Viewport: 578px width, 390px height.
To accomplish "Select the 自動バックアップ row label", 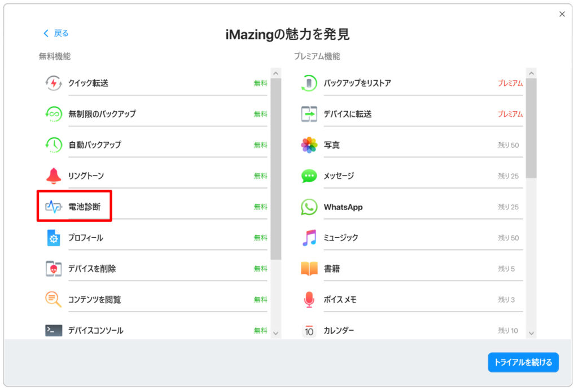I will click(95, 145).
